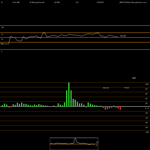150x150 pixels.
Task: Click the MR axis label -20
Action: pyautogui.click(x=146, y=113)
